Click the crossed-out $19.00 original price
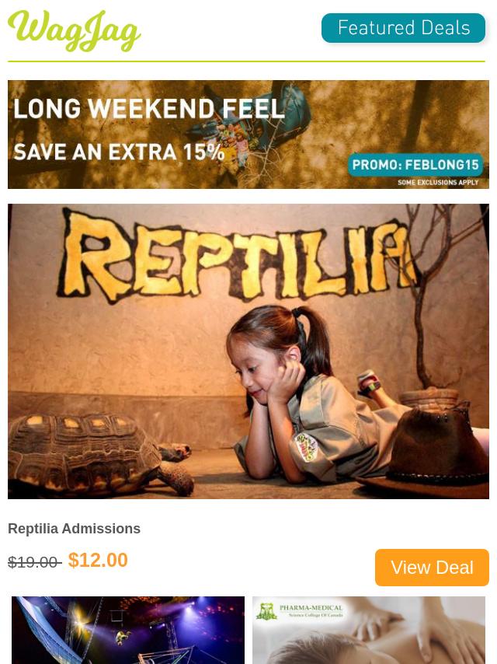The width and height of the screenshot is (497, 664). click(35, 562)
